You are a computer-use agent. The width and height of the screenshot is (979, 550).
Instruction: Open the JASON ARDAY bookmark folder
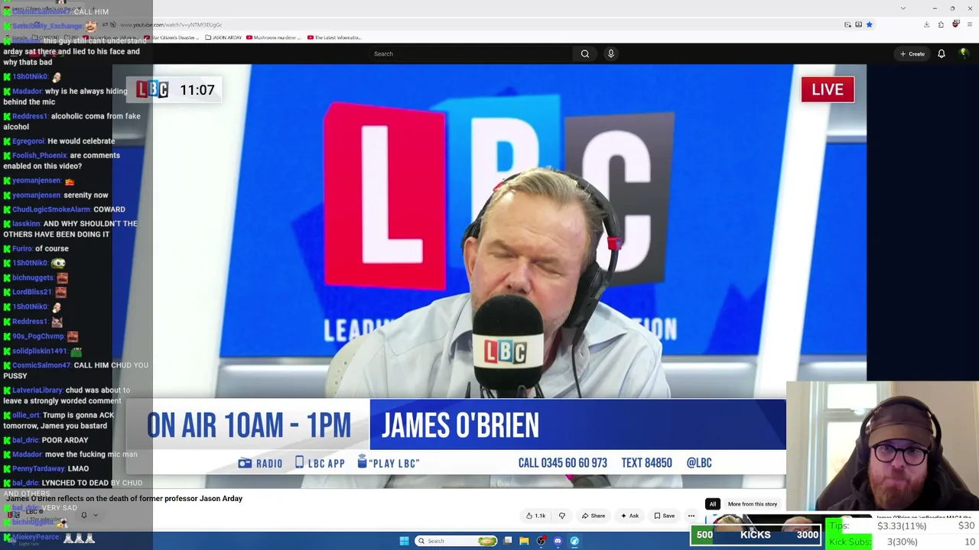click(223, 37)
